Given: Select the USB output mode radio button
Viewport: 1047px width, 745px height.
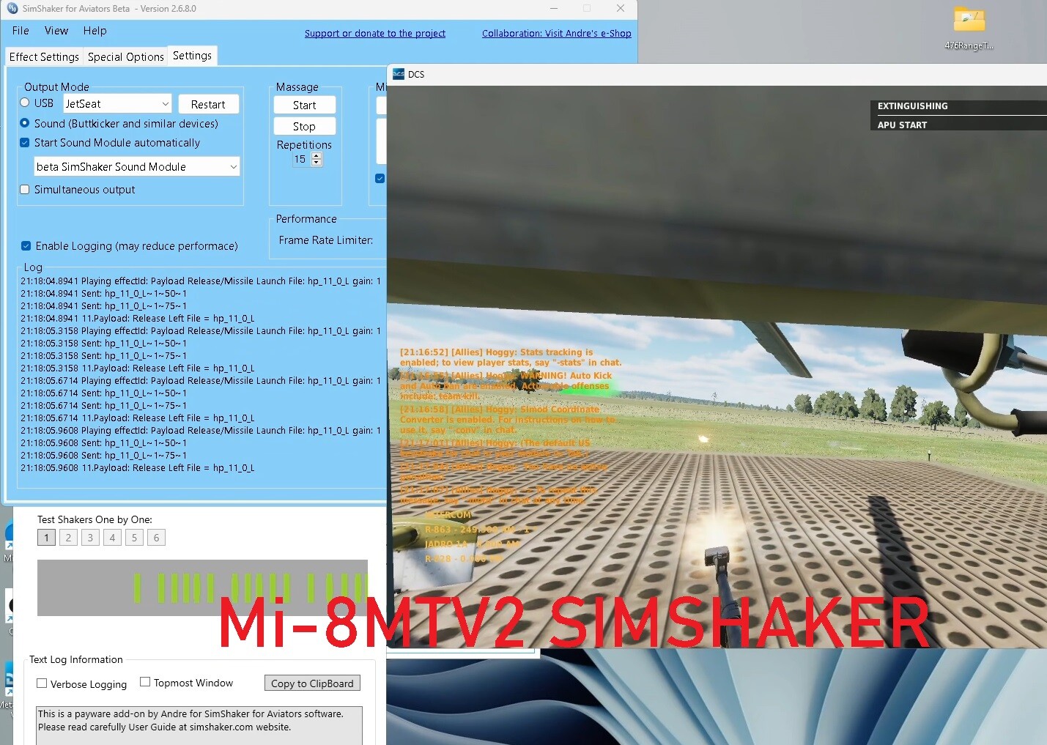Looking at the screenshot, I should coord(25,103).
